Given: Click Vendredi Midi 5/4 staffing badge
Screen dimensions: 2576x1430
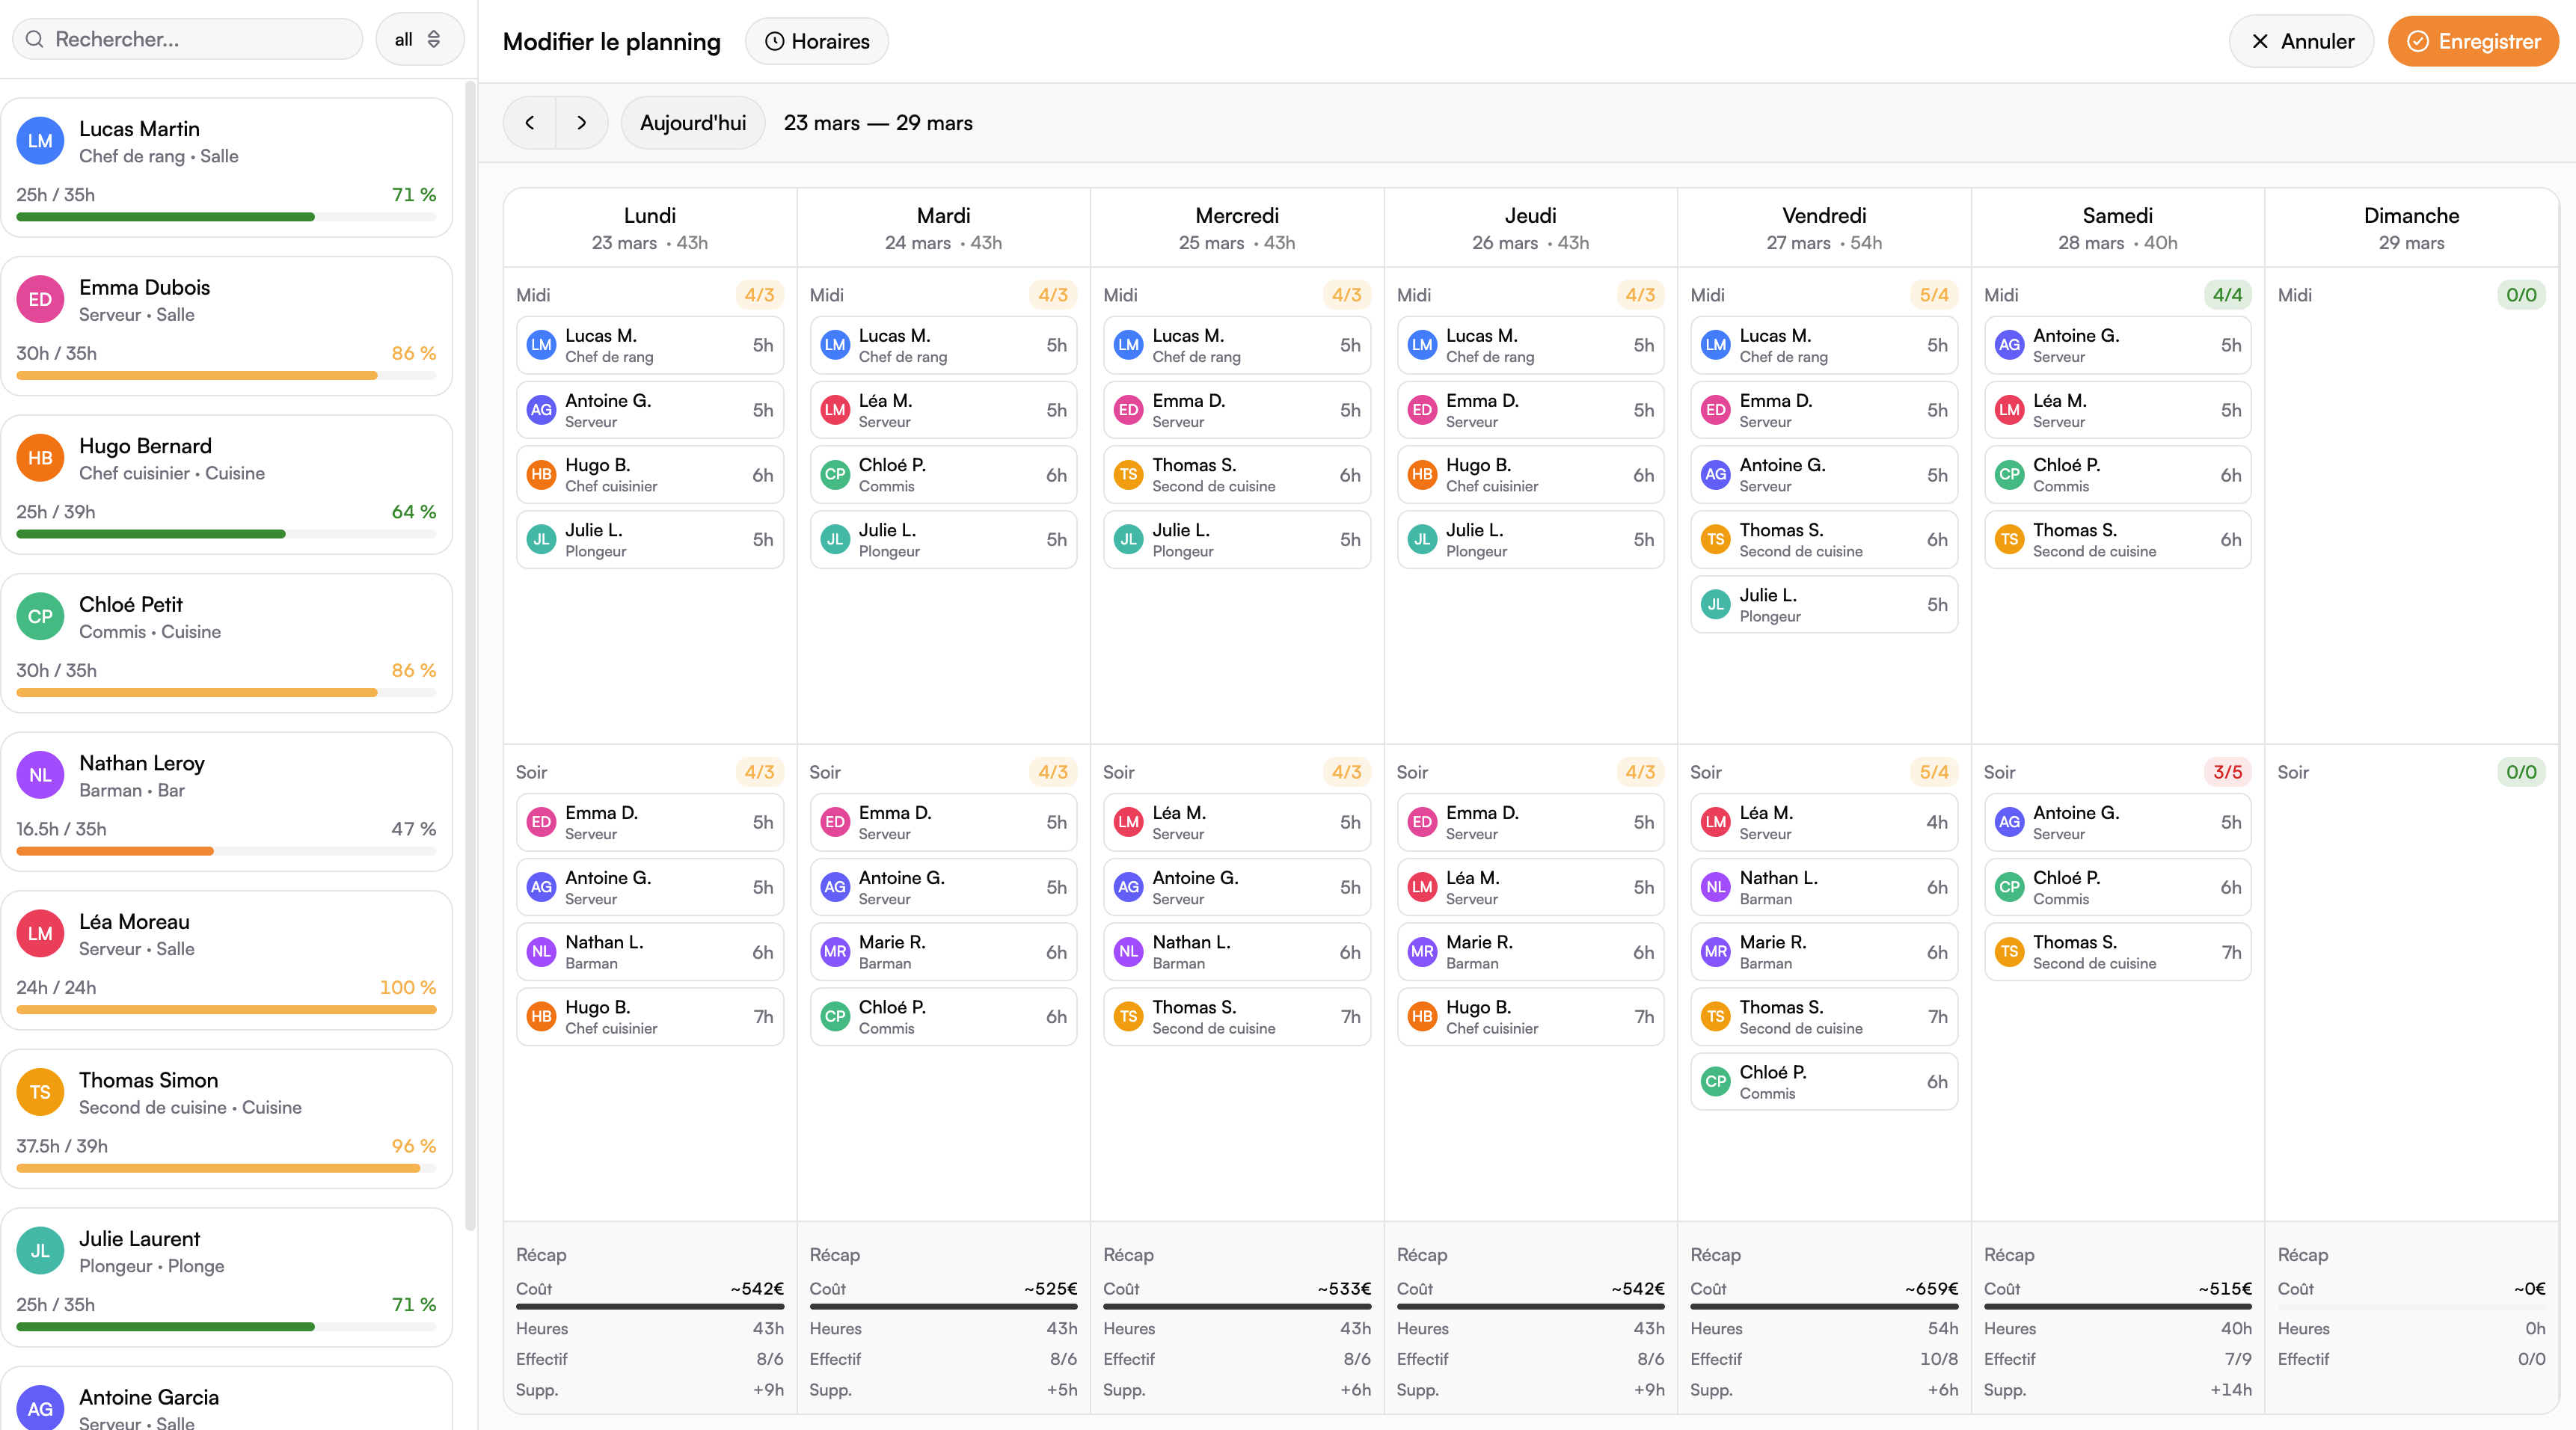Looking at the screenshot, I should point(1933,295).
